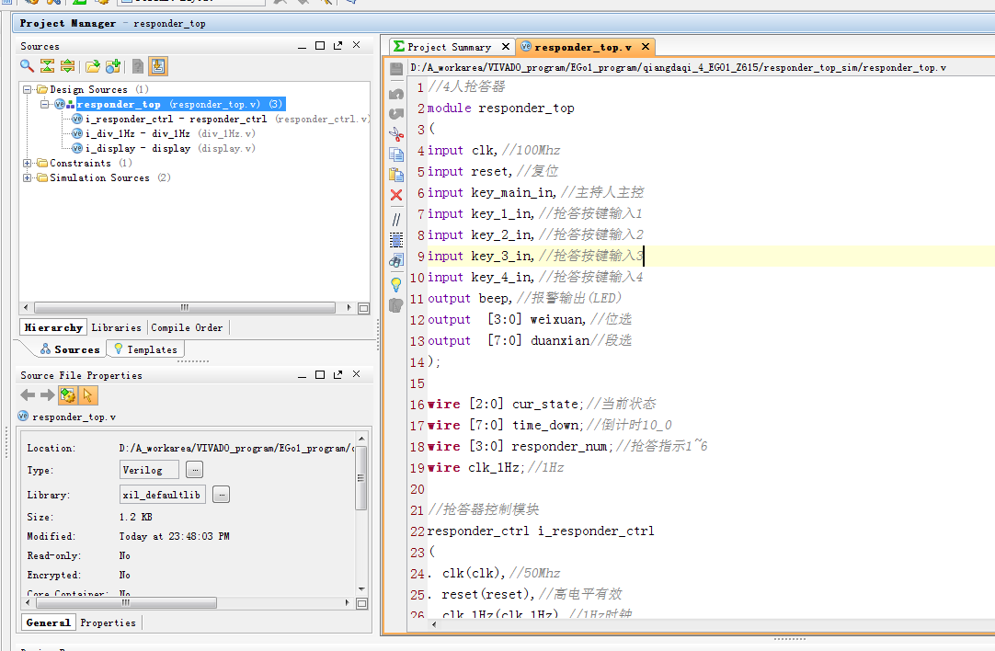The height and width of the screenshot is (651, 995).
Task: Toggle the highlighted gear button in Properties toolbar
Action: [x=68, y=395]
